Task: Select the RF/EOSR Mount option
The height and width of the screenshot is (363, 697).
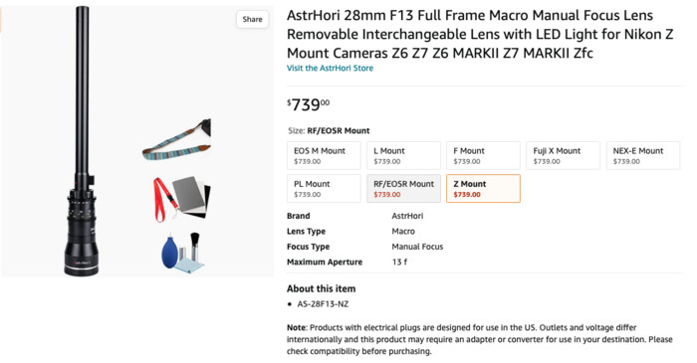Action: tap(403, 189)
